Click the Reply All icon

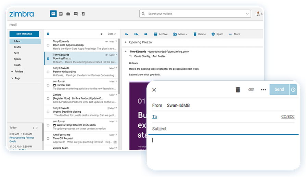[136, 34]
